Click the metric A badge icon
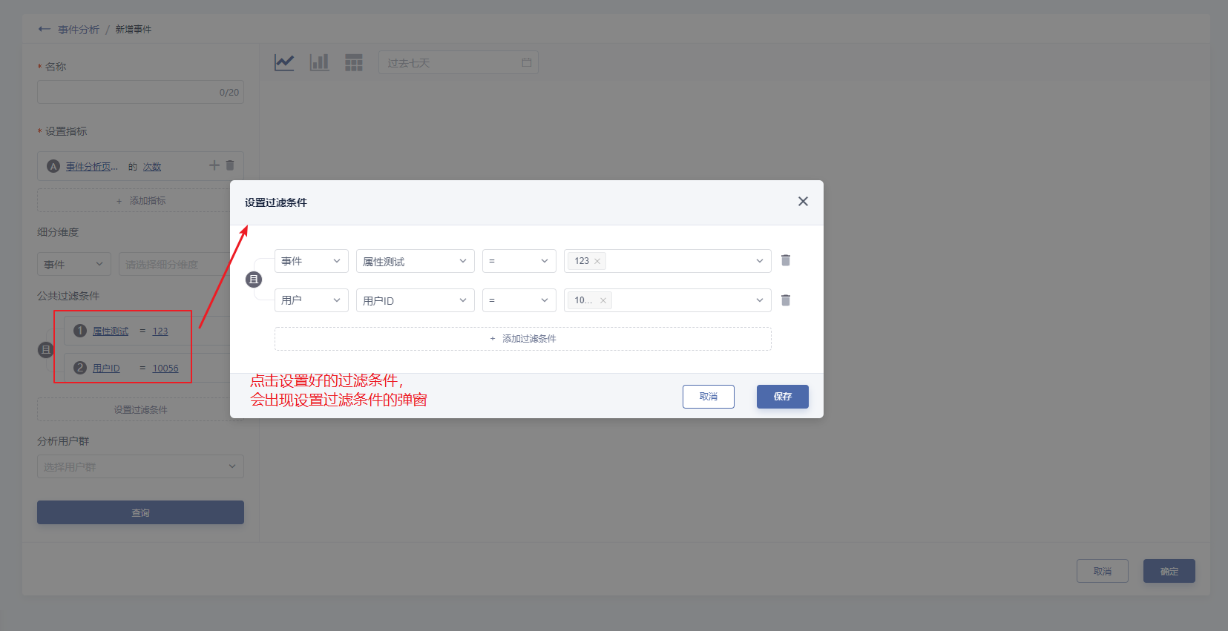This screenshot has width=1228, height=631. point(53,166)
